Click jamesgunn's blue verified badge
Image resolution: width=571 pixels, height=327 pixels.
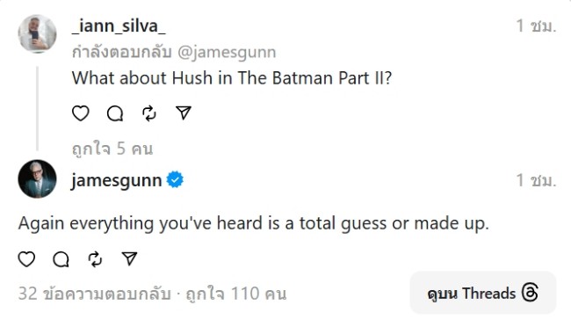[175, 179]
